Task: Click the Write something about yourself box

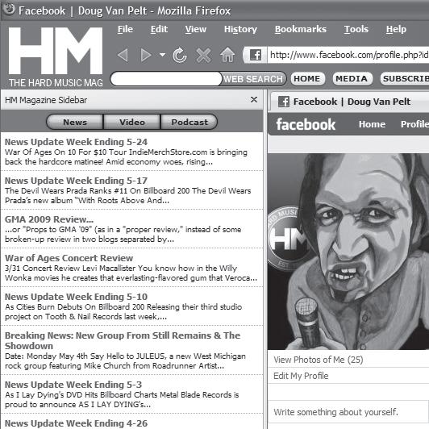Action: (x=348, y=412)
